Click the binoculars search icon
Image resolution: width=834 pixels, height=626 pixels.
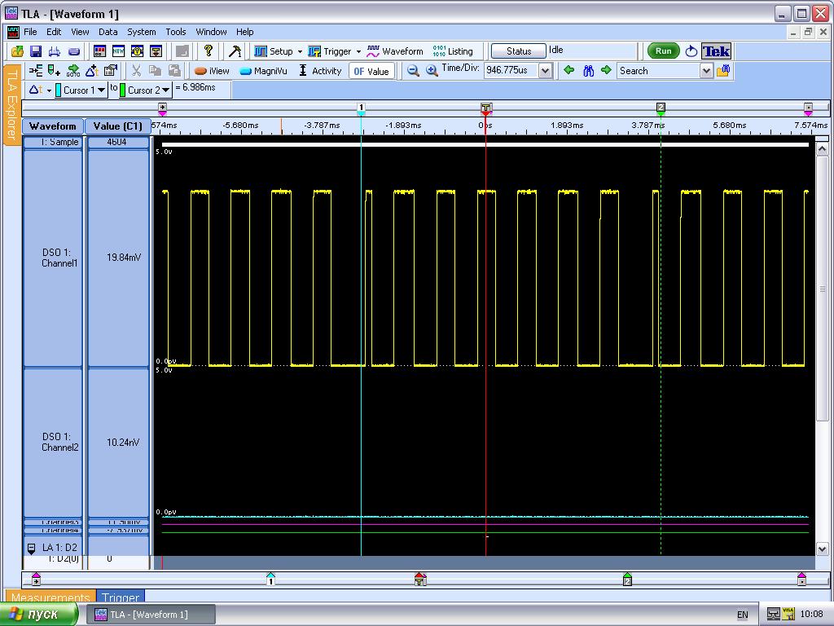pyautogui.click(x=588, y=71)
